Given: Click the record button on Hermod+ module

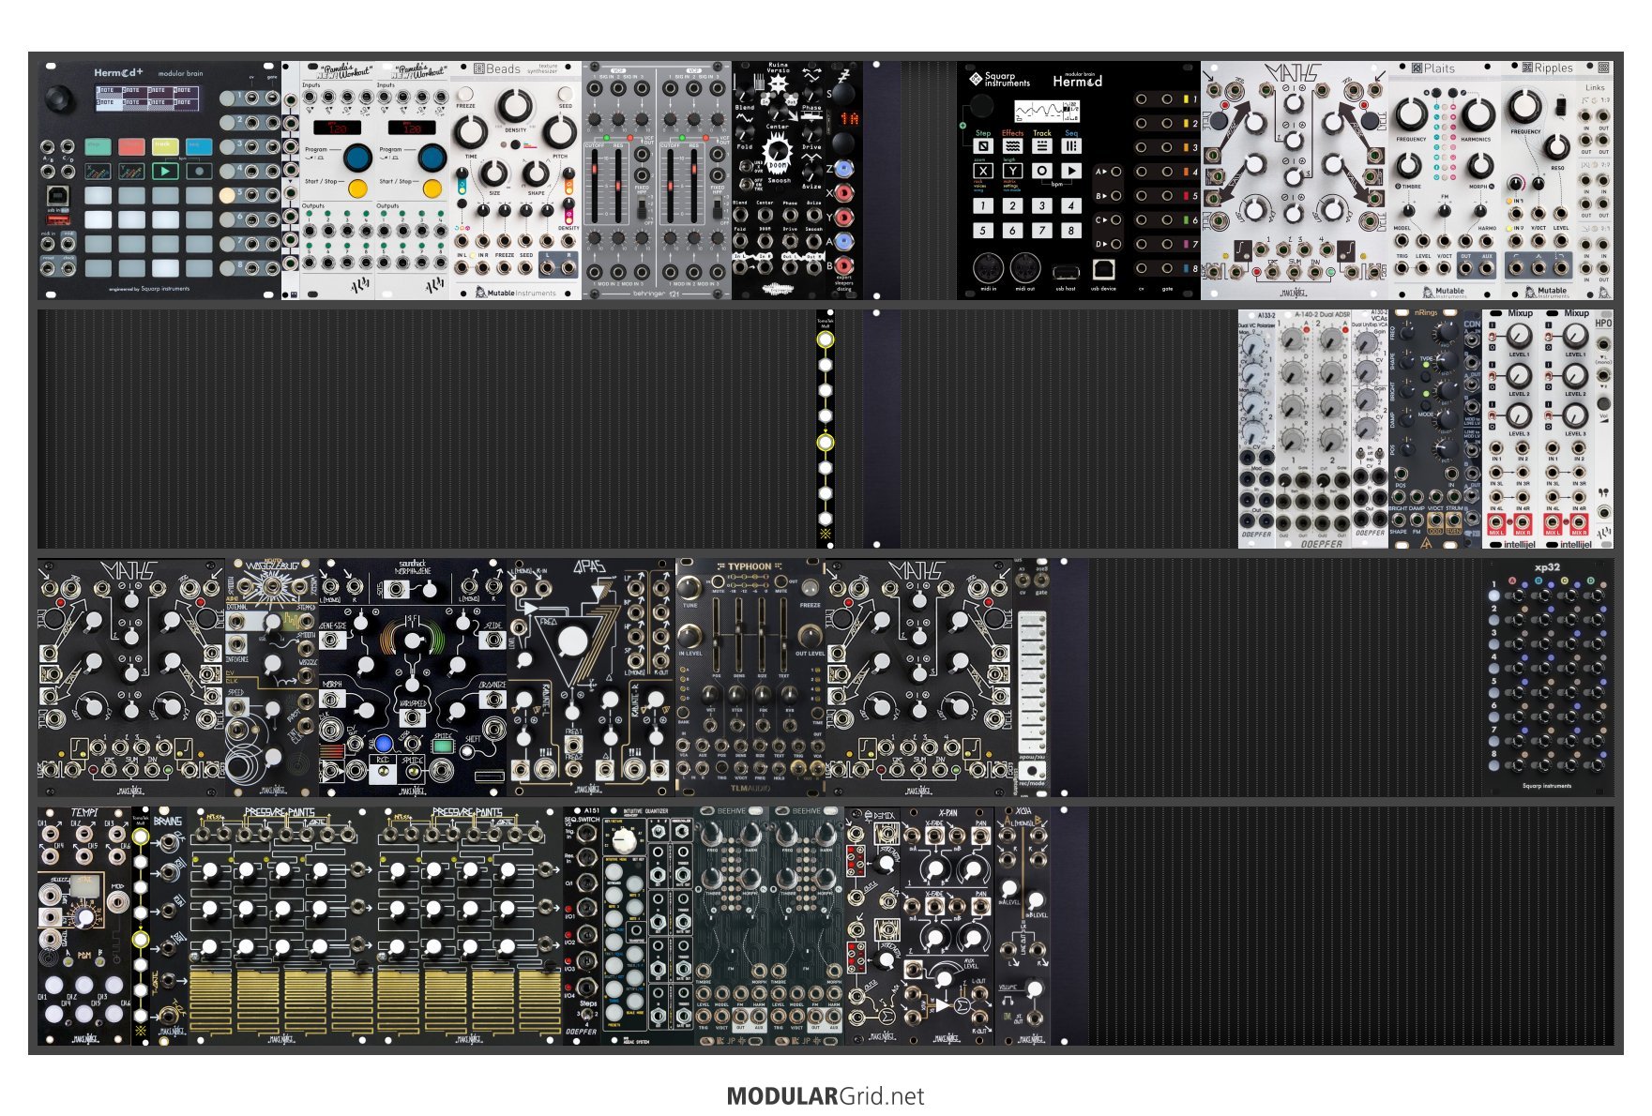Looking at the screenshot, I should tap(199, 172).
